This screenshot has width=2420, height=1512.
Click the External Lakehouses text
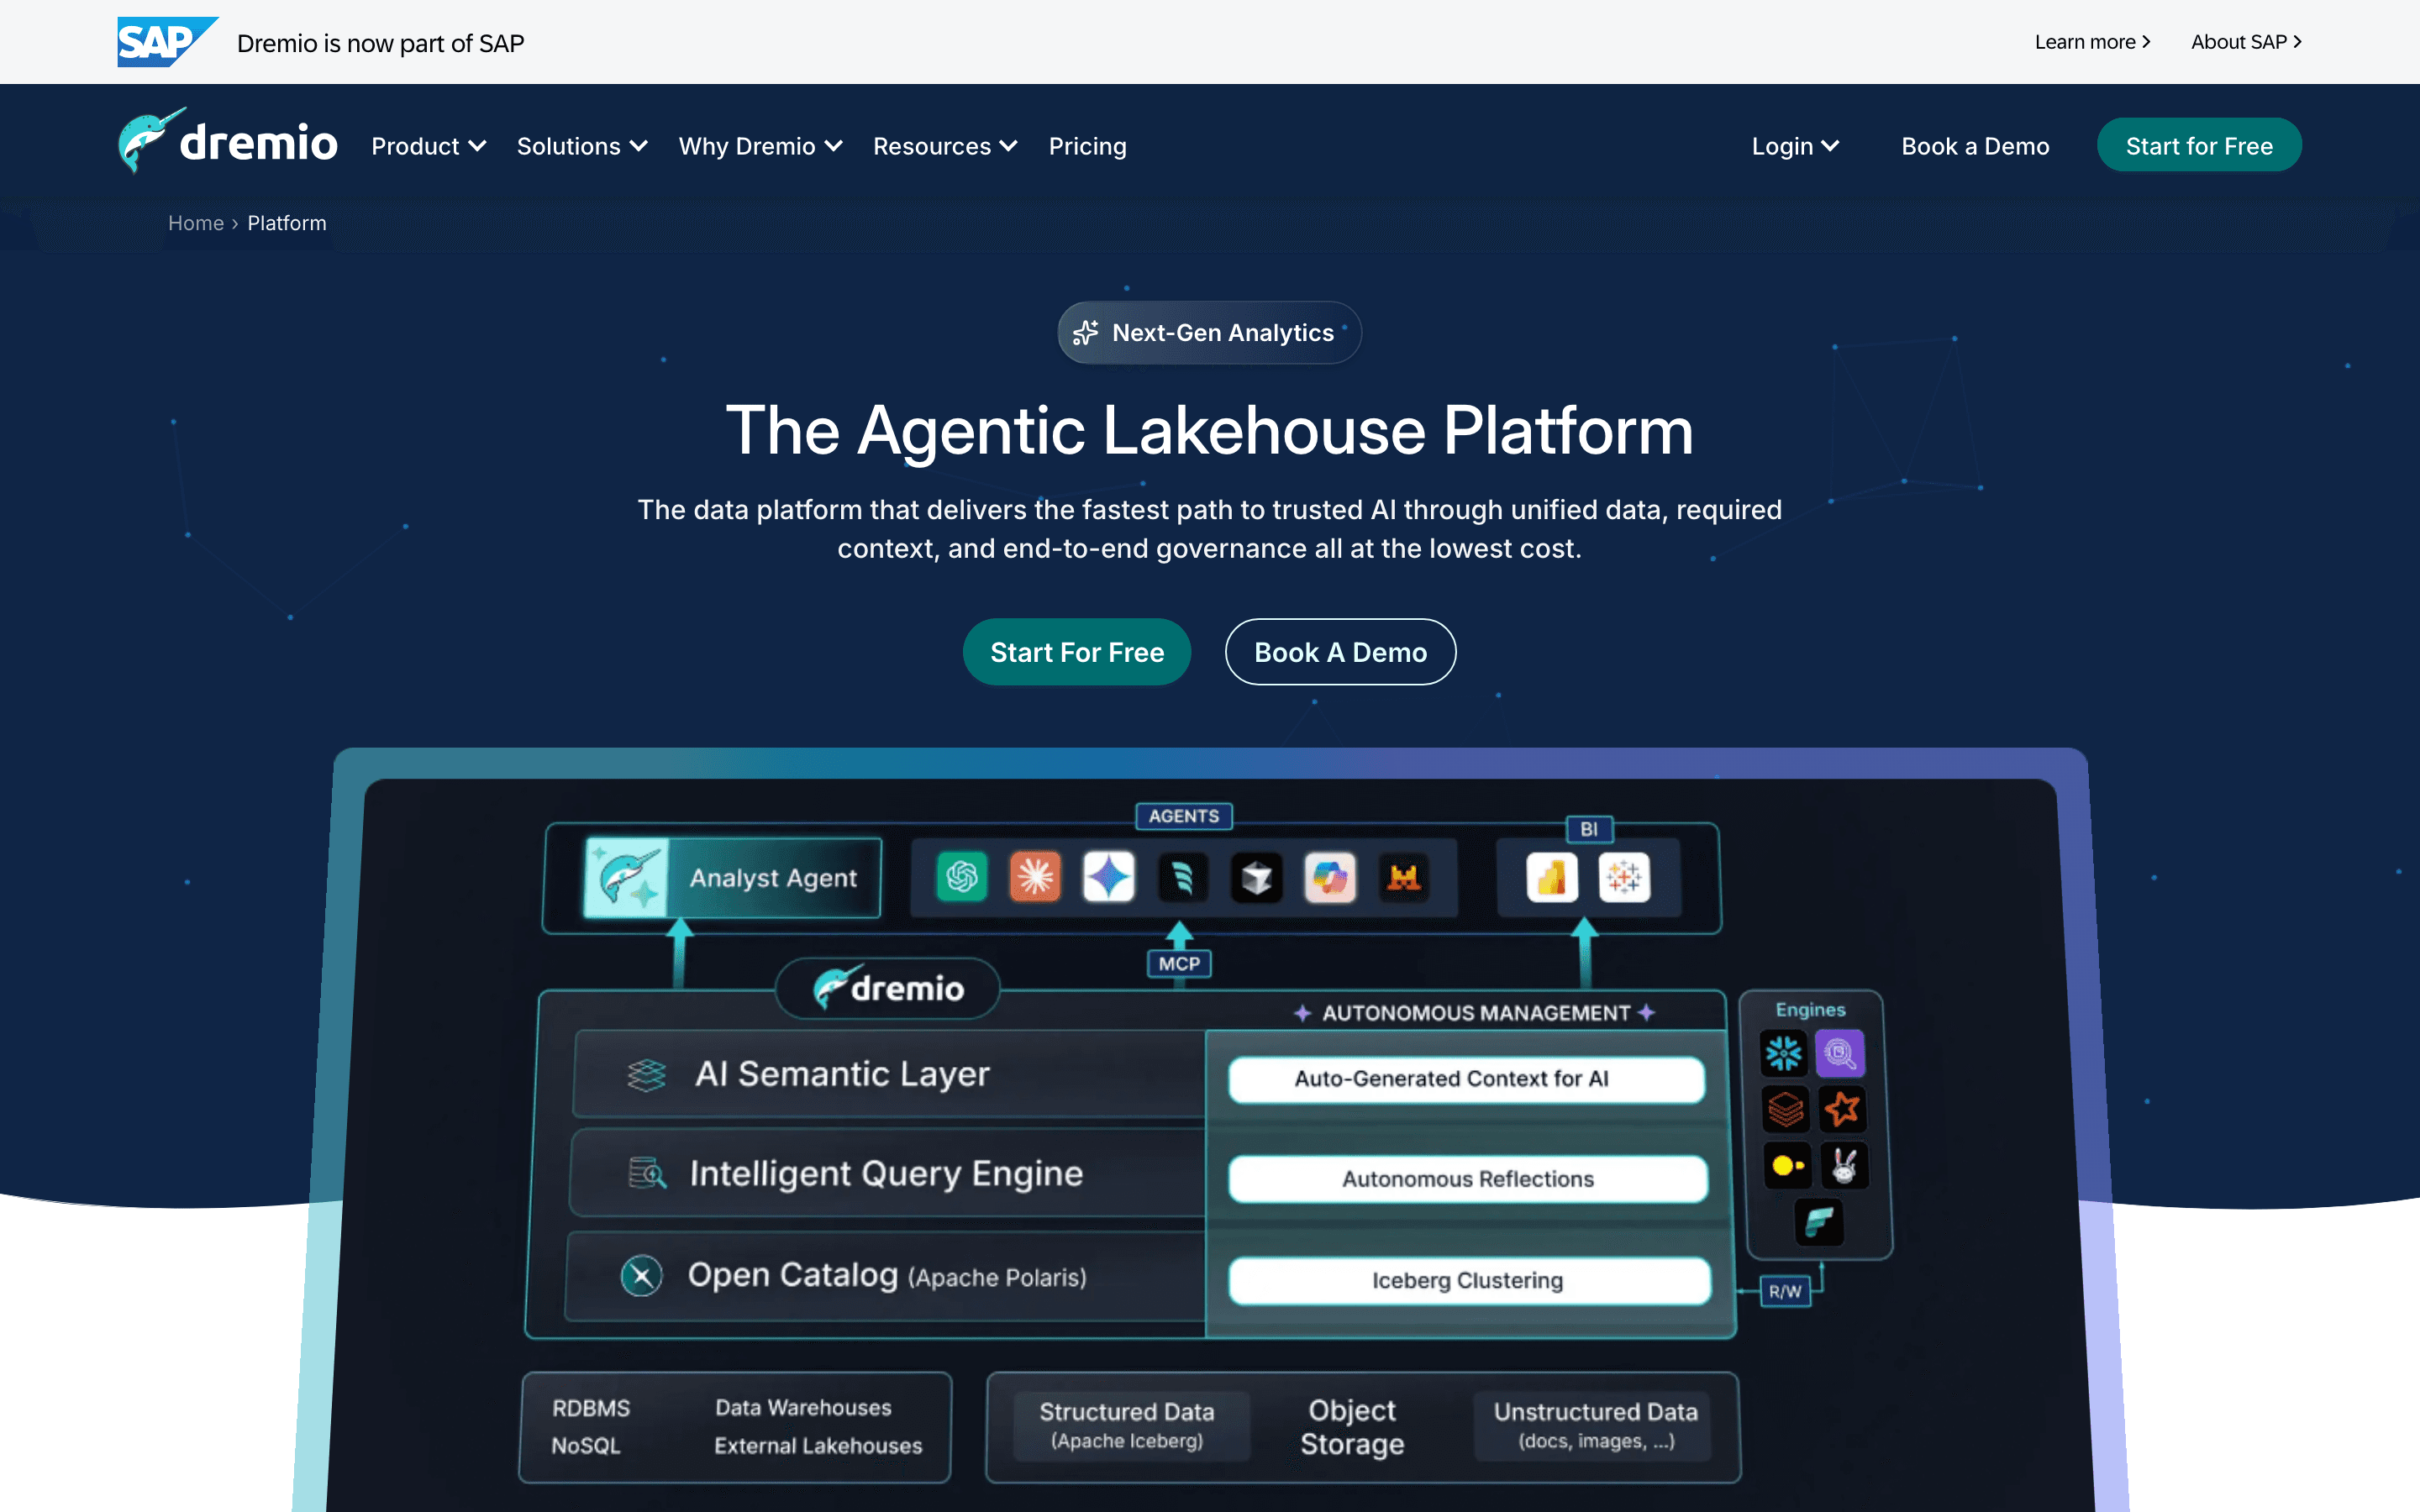[x=818, y=1446]
